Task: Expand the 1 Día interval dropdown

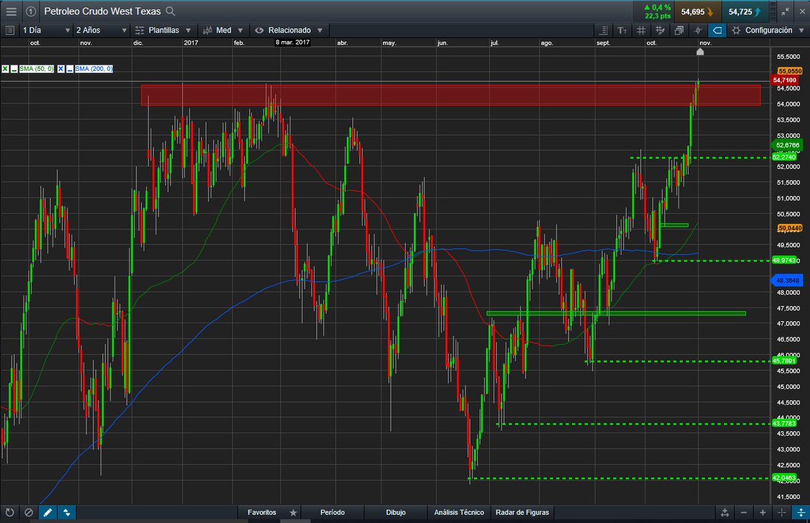Action: [46, 30]
